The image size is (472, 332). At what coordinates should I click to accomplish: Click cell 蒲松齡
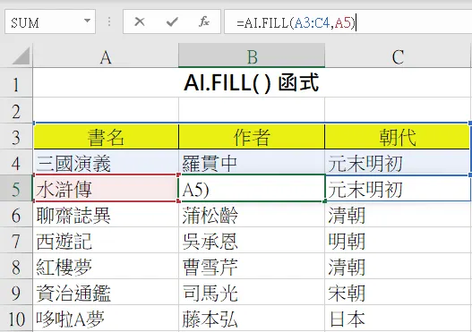(252, 215)
